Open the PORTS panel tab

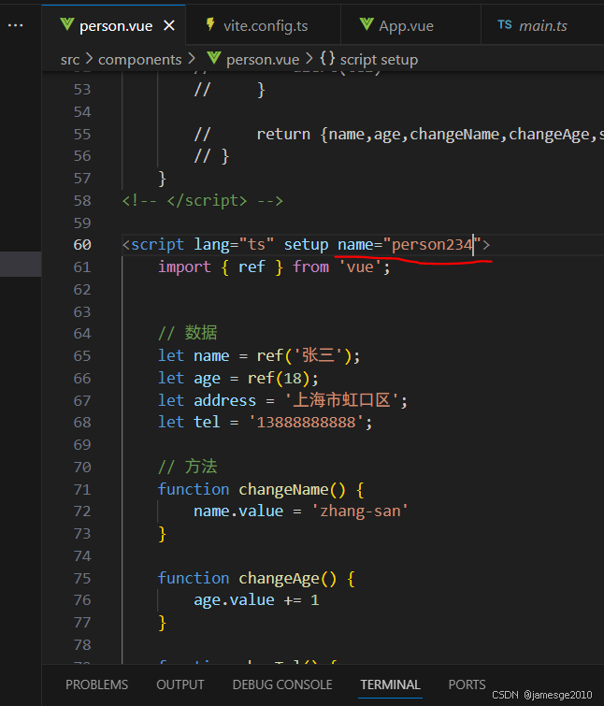[467, 684]
